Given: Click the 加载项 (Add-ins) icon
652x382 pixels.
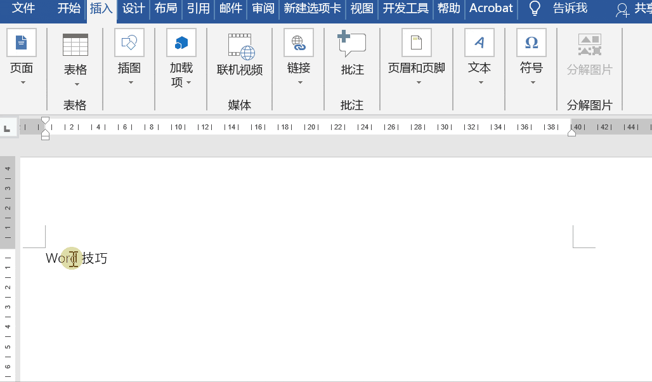Looking at the screenshot, I should click(x=181, y=43).
